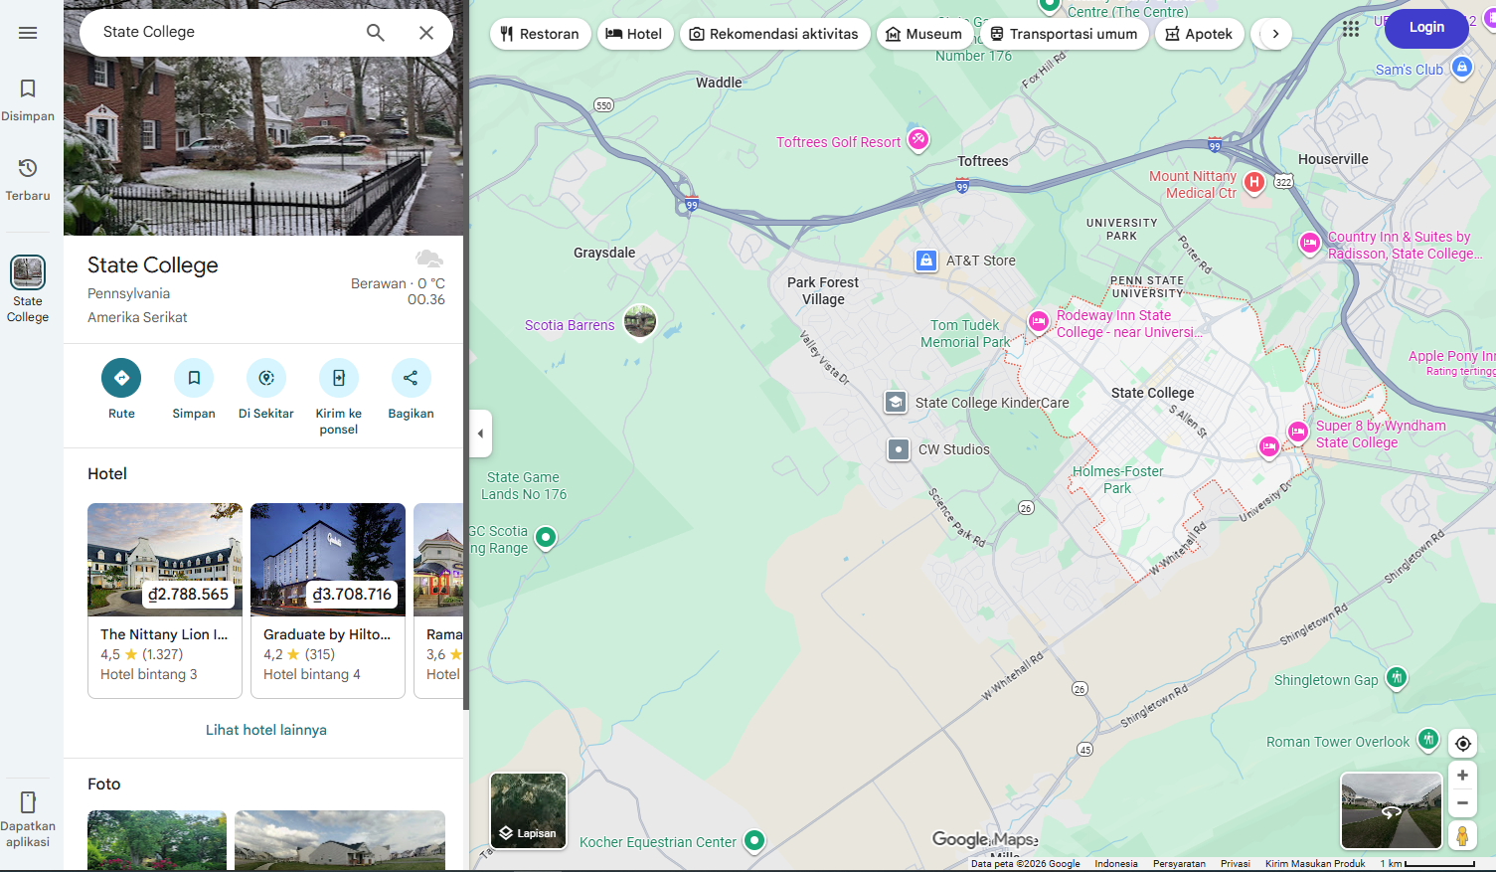
Task: Click the Kirim ke ponsel icon
Action: (x=339, y=378)
